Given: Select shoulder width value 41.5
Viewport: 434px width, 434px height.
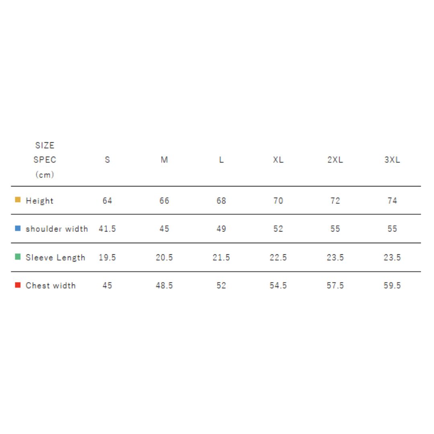Looking at the screenshot, I should (107, 229).
